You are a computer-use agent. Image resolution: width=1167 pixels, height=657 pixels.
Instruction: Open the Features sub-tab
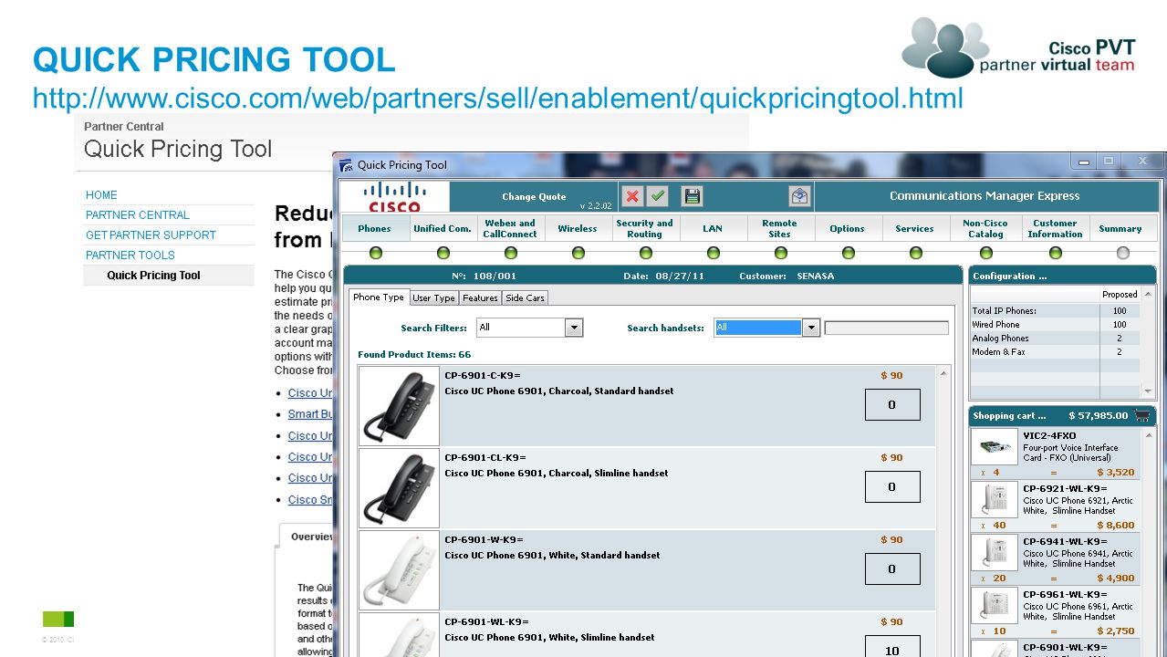click(480, 297)
